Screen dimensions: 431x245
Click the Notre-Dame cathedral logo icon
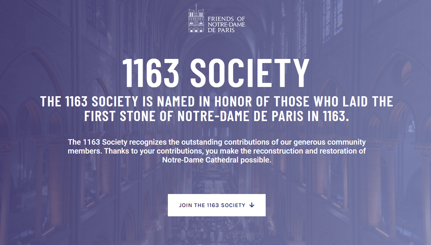point(197,18)
